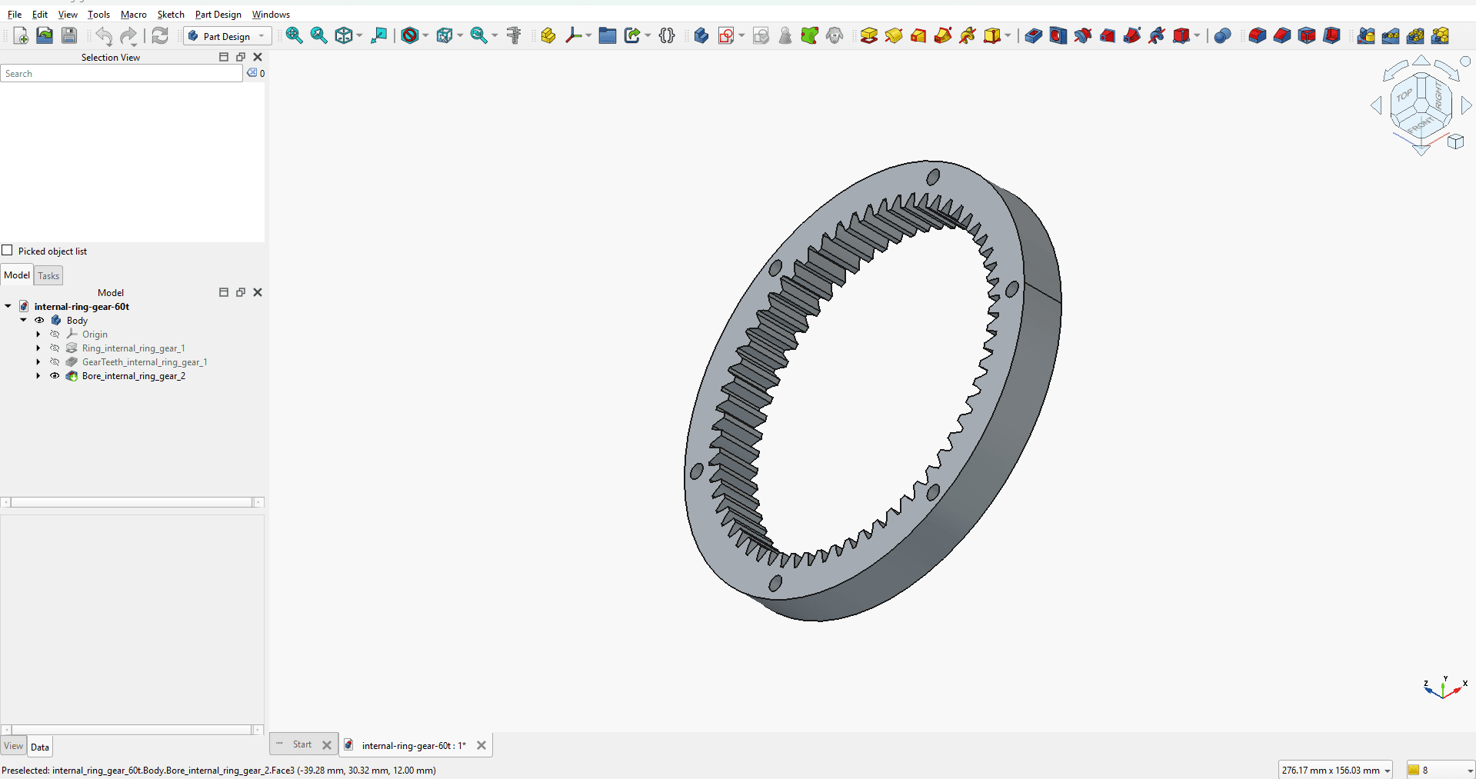Switch to the Tasks tab
The height and width of the screenshot is (779, 1476).
48,276
